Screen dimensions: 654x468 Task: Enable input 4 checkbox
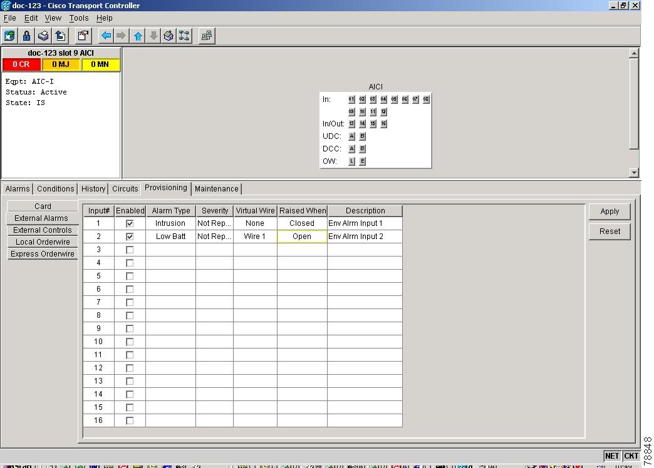coord(130,263)
